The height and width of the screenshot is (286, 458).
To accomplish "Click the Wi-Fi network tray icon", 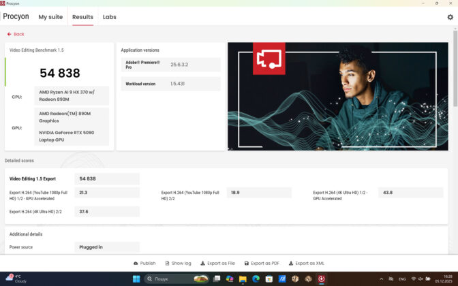I will pos(413,279).
